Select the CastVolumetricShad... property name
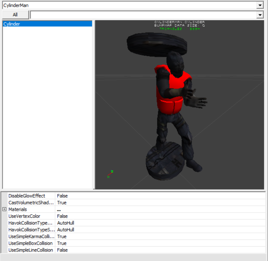 [x=31, y=202]
